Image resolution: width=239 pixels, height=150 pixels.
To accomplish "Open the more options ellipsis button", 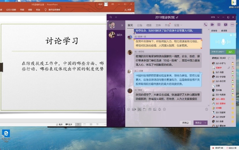I will (232, 25).
